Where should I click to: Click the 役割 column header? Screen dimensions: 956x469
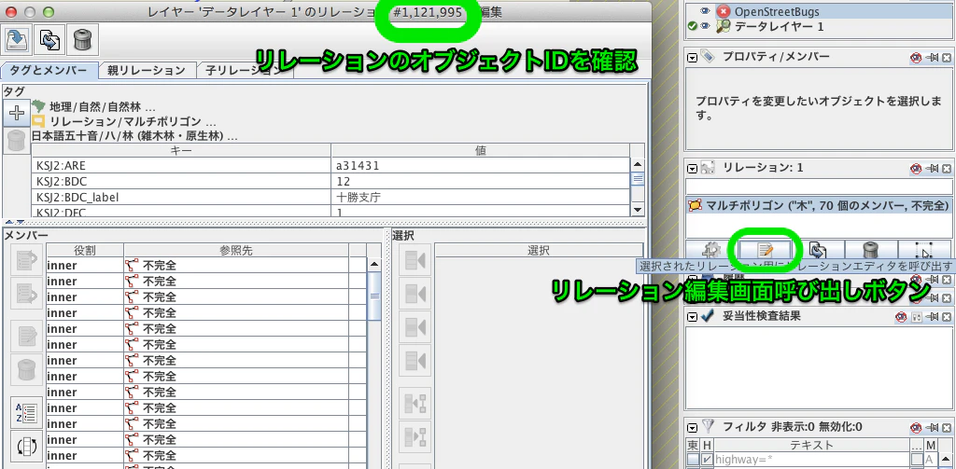85,250
